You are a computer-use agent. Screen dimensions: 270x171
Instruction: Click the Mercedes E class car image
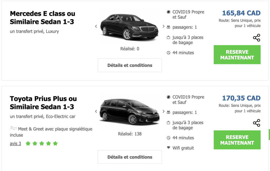tap(129, 26)
